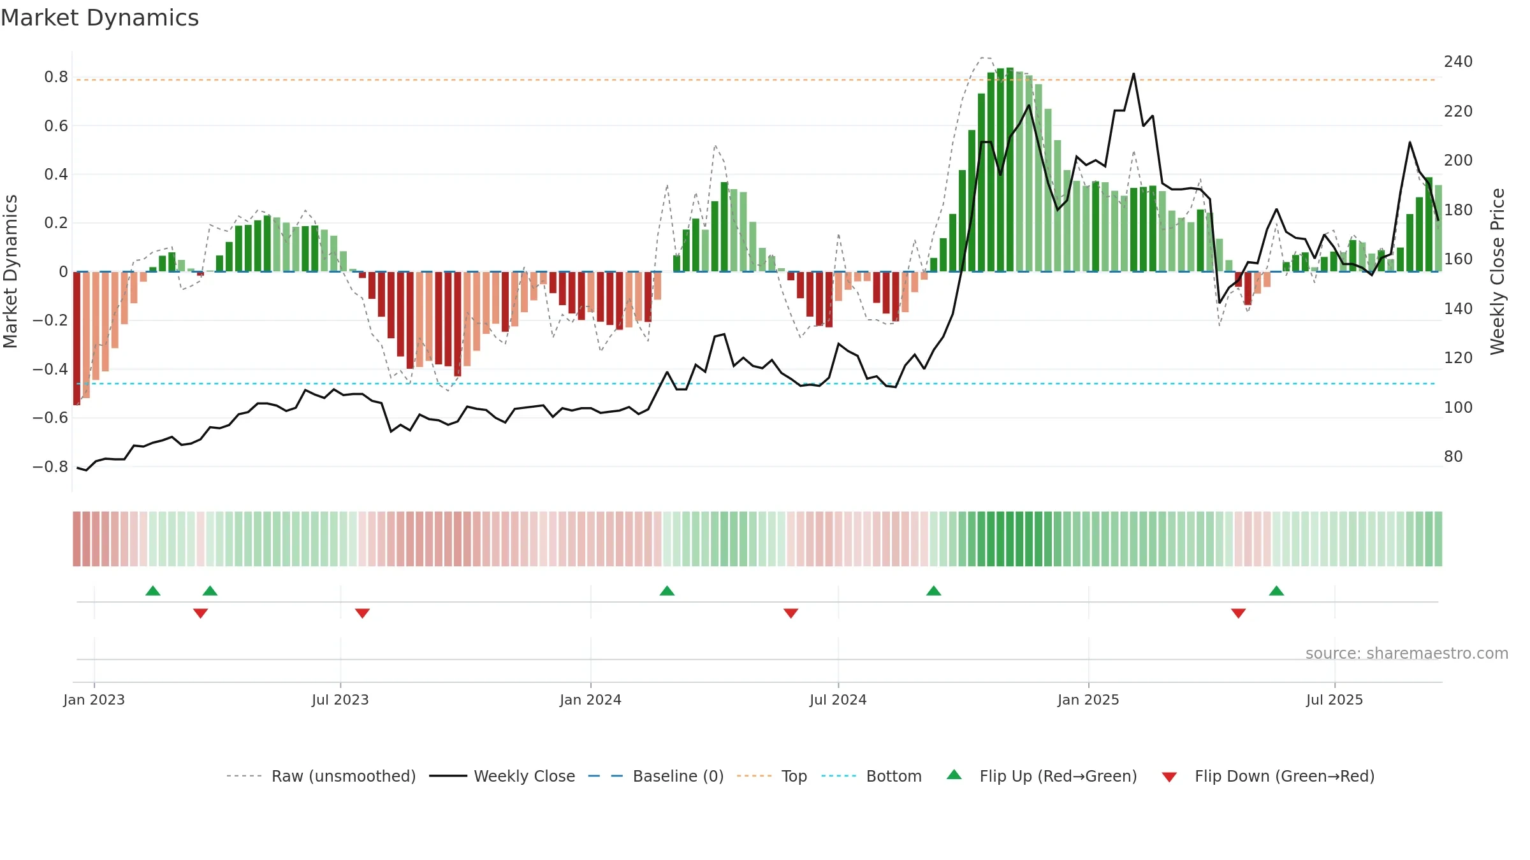Click the 100 tick on price axis
The width and height of the screenshot is (1530, 860).
coord(1458,407)
